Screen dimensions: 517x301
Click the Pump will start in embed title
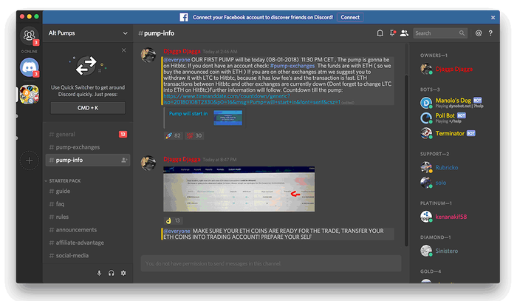point(188,114)
